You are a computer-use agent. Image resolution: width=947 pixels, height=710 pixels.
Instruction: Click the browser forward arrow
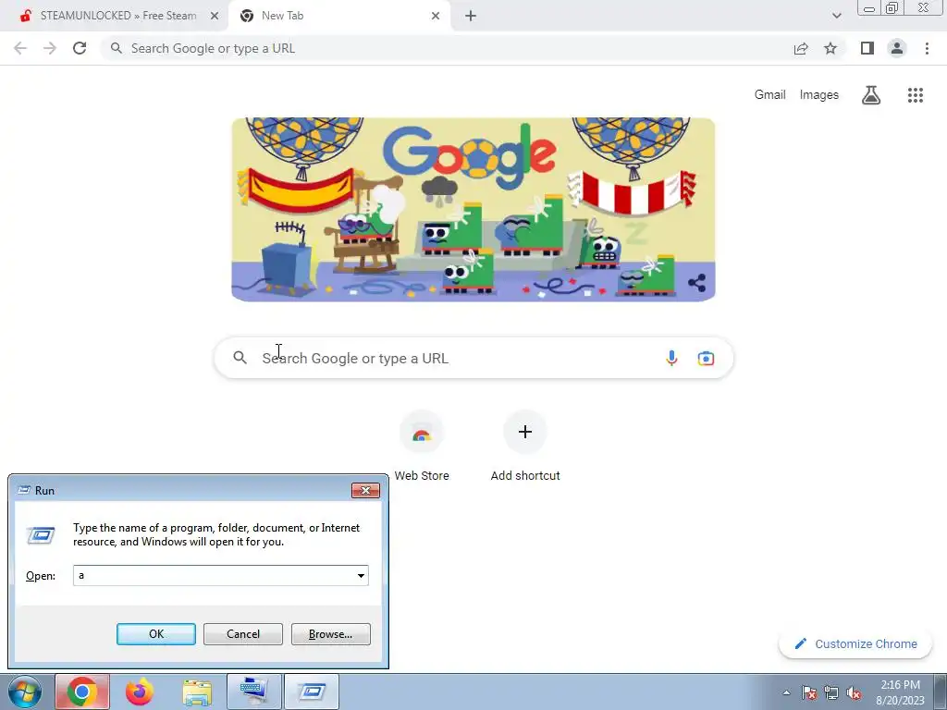50,48
